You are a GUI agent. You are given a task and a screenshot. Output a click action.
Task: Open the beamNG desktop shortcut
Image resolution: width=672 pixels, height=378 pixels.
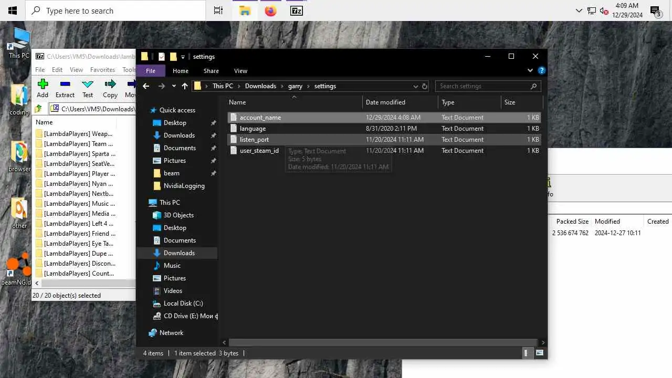coord(17,270)
